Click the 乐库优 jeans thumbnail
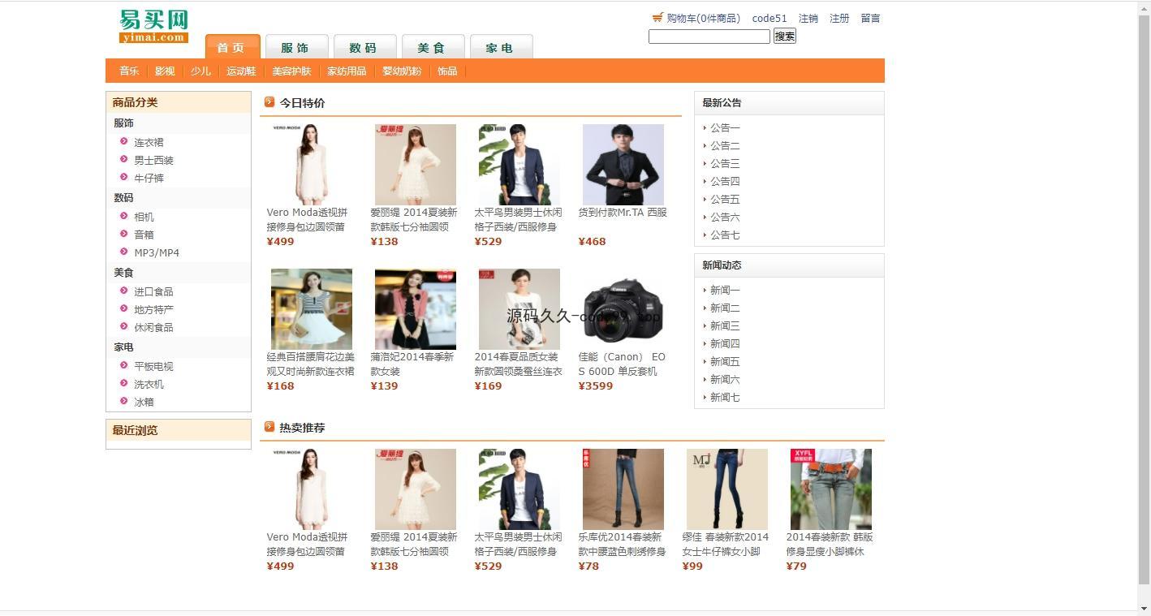The width and height of the screenshot is (1151, 616). tap(623, 489)
